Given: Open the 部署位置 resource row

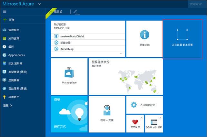Looking at the screenshot, I should coord(88,43).
